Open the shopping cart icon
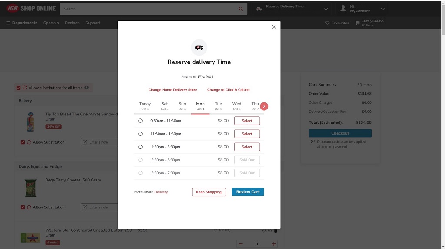This screenshot has width=445, height=250. [357, 23]
